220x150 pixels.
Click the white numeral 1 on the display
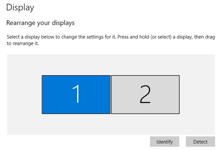(x=76, y=94)
